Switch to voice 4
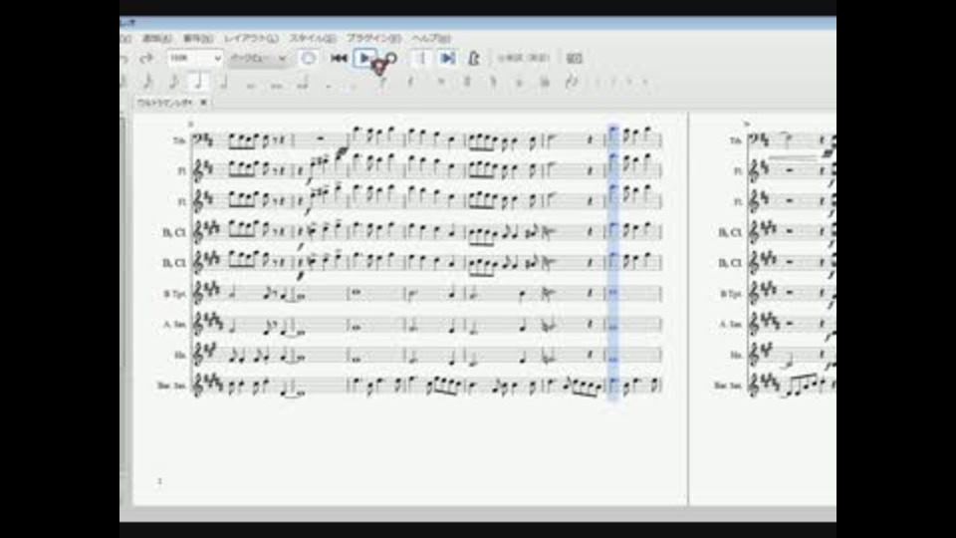 (x=645, y=82)
